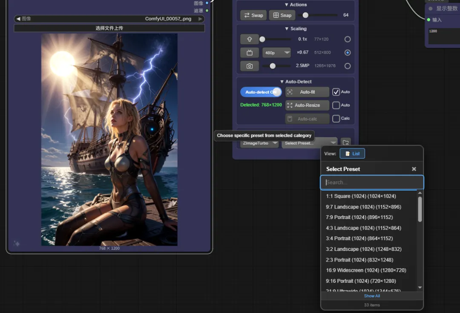Click the 1200 value field on right node
The width and height of the screenshot is (460, 313).
point(444,36)
